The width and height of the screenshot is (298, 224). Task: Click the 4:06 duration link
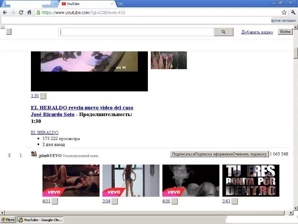coord(166,201)
